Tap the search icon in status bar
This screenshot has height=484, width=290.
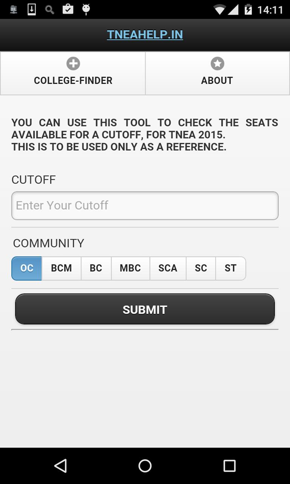[49, 9]
